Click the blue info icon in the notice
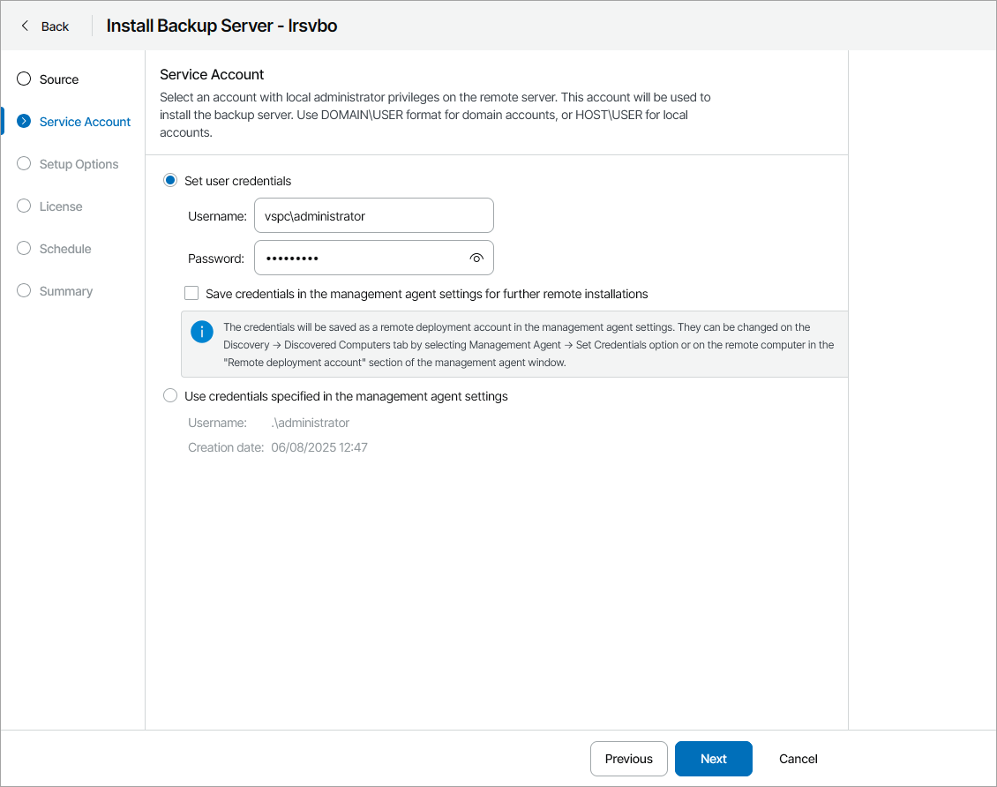The width and height of the screenshot is (997, 787). coord(202,332)
